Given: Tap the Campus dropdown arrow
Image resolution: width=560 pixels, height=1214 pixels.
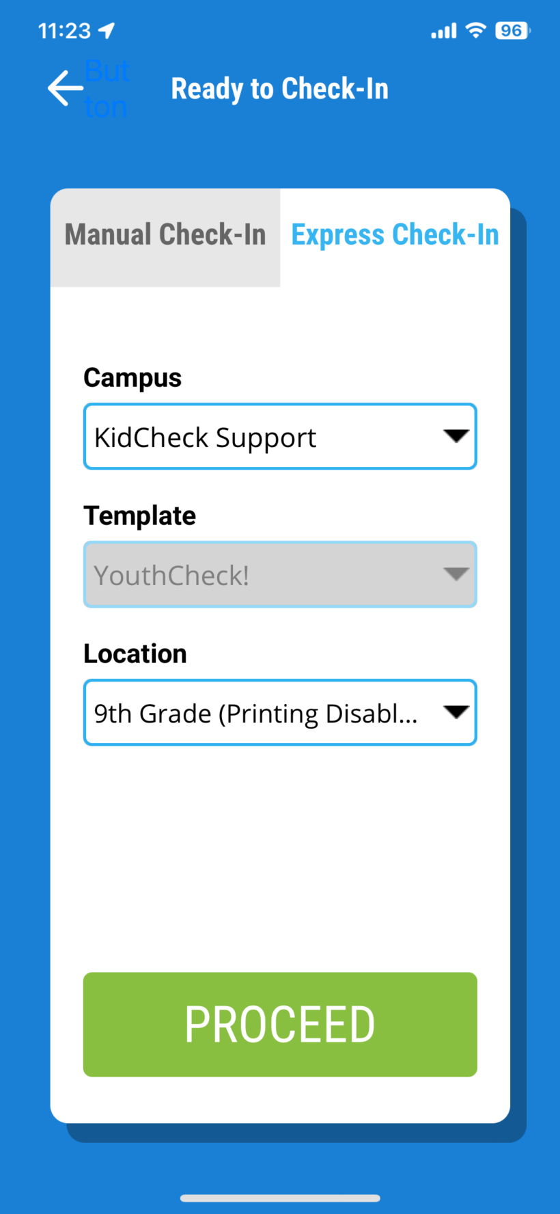Looking at the screenshot, I should [456, 436].
